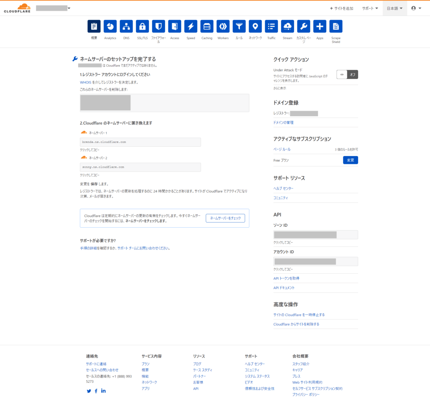Open the user profile dropdown
The width and height of the screenshot is (430, 410).
click(x=416, y=8)
